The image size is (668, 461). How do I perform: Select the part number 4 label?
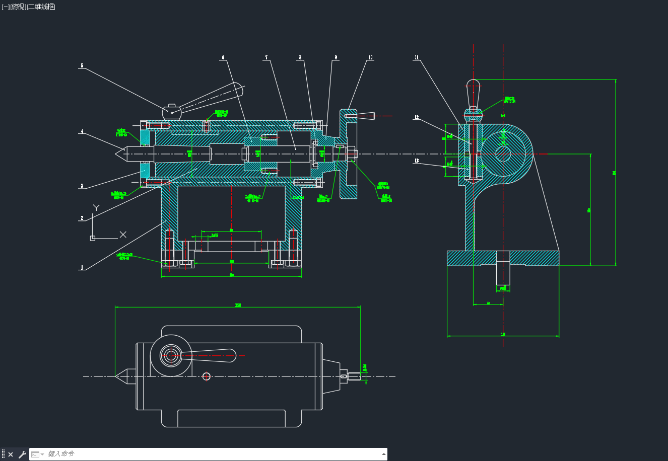pyautogui.click(x=82, y=132)
